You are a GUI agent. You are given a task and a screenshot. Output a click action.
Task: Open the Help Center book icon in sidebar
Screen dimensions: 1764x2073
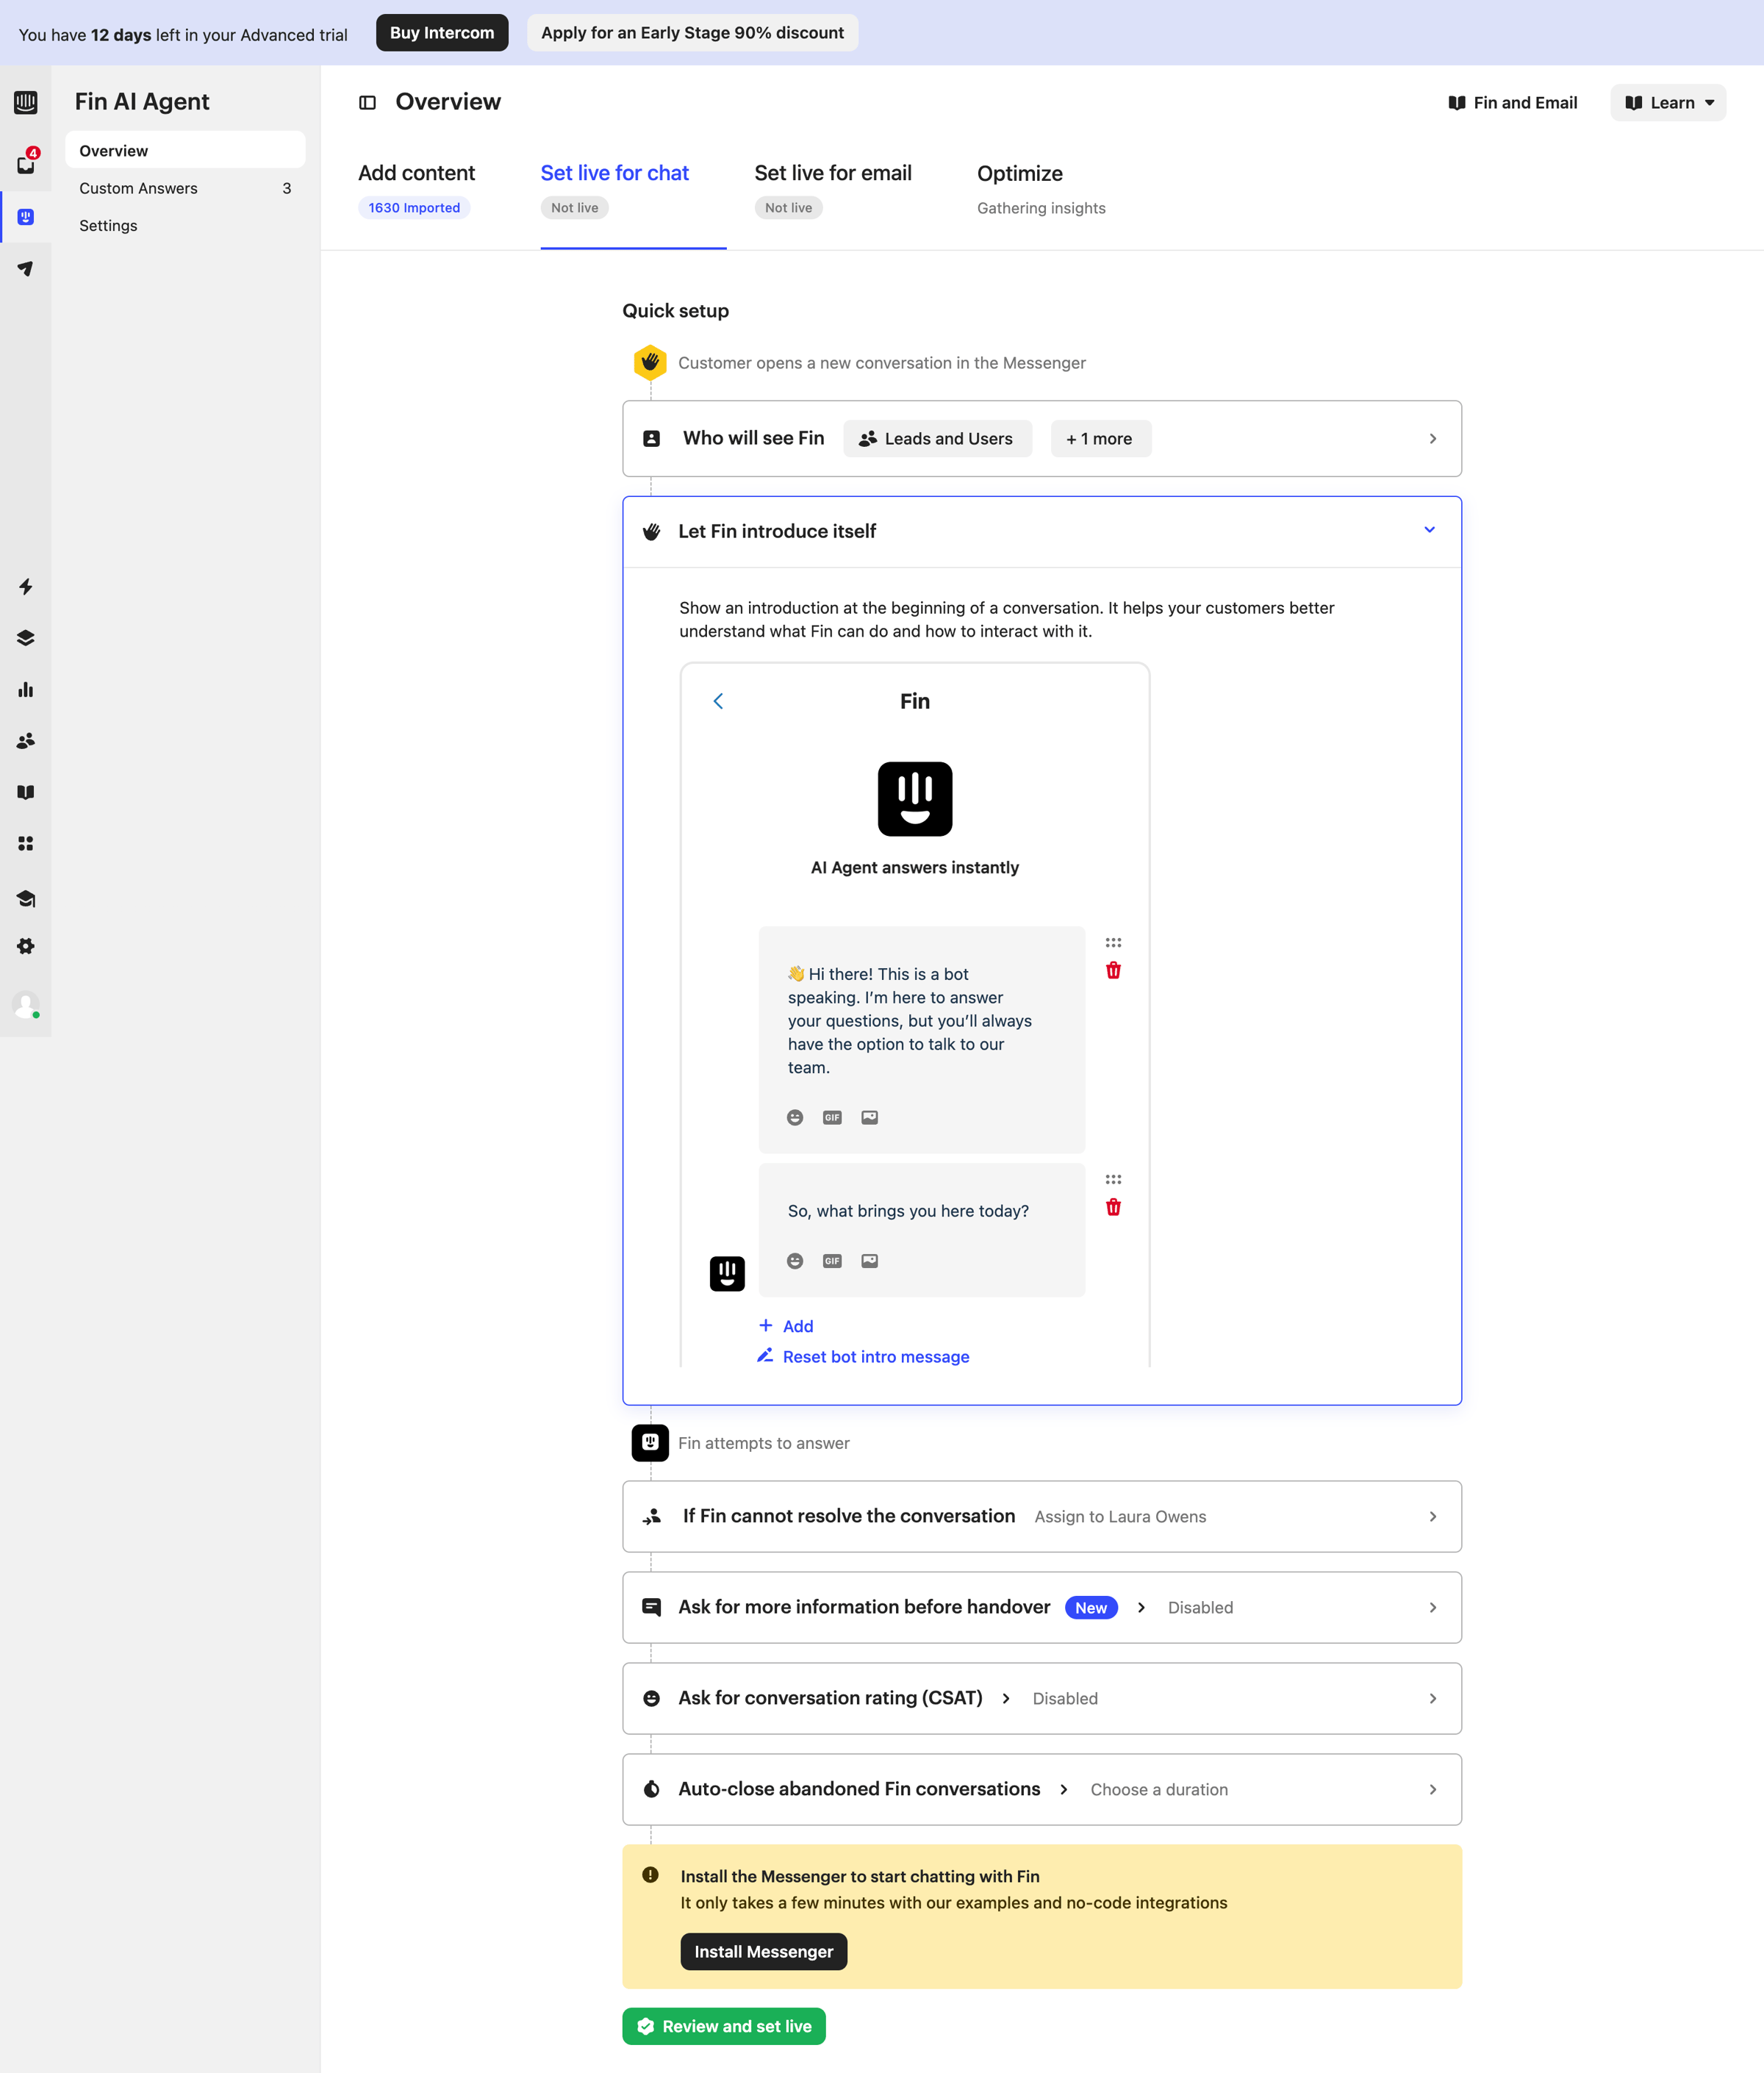(x=26, y=792)
